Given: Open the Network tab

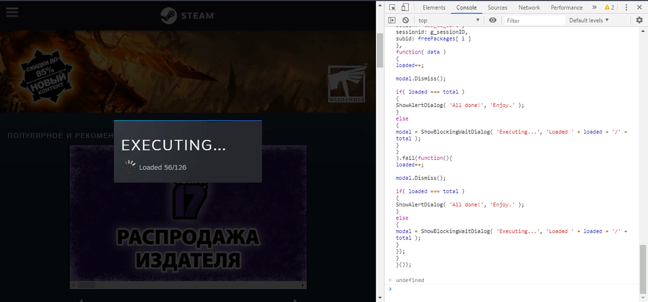Looking at the screenshot, I should [529, 8].
